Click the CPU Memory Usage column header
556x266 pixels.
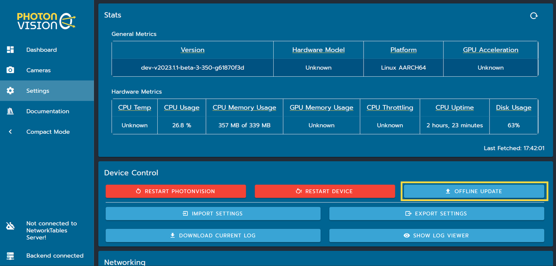pyautogui.click(x=245, y=107)
